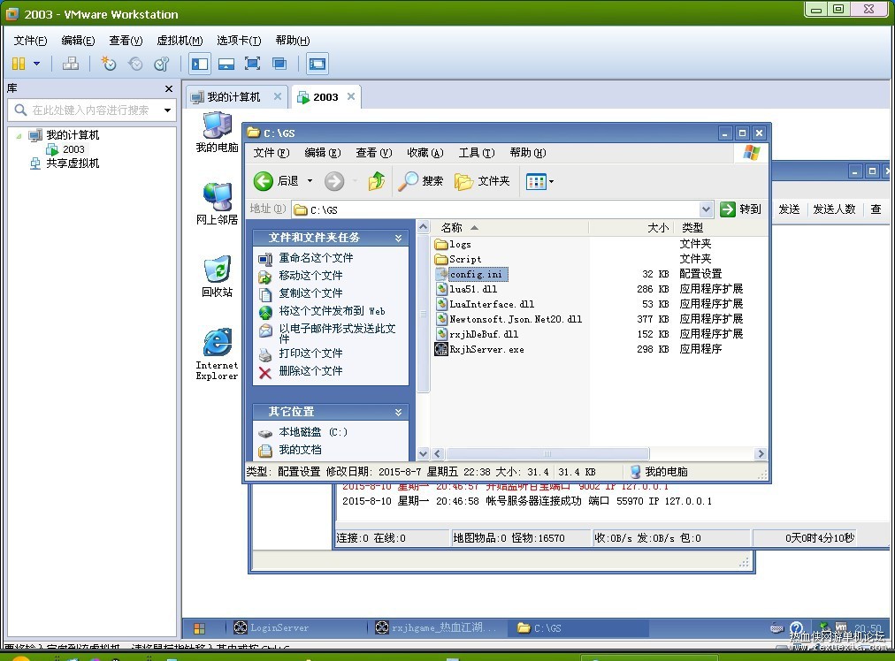
Task: Close the 2003 tab
Action: 351,96
